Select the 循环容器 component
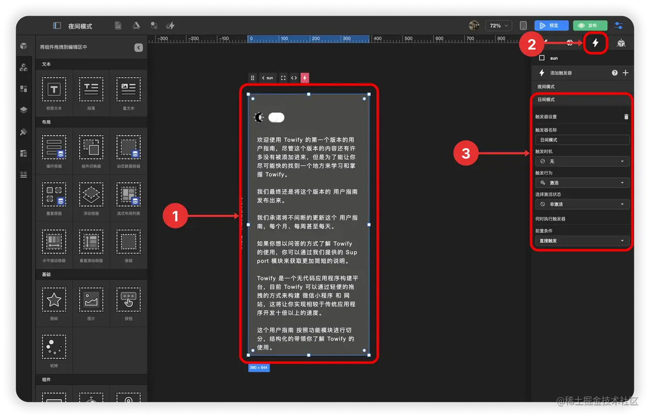The height and width of the screenshot is (418, 650). [x=54, y=151]
